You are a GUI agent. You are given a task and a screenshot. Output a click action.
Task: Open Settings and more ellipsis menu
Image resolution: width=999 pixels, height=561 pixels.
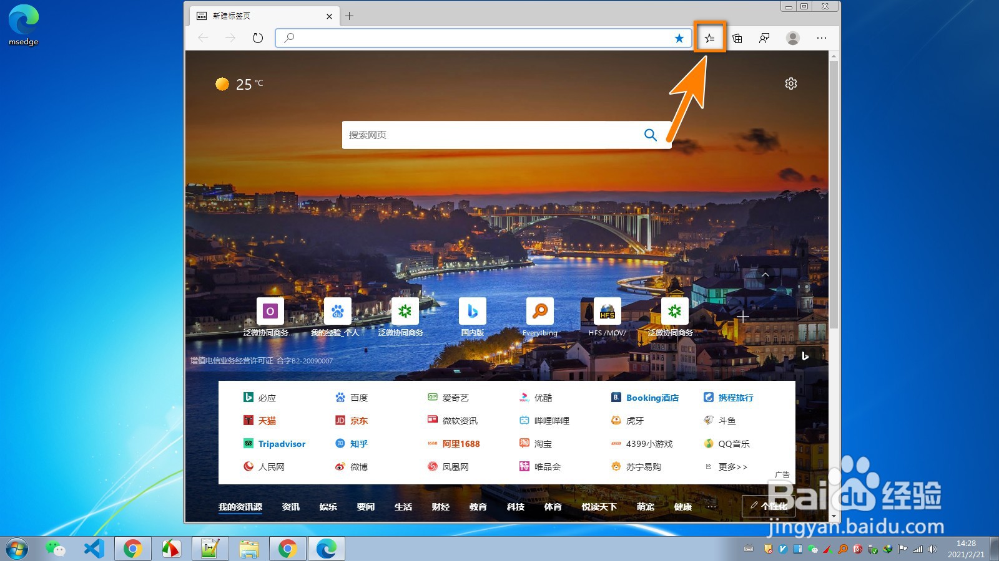pos(822,38)
